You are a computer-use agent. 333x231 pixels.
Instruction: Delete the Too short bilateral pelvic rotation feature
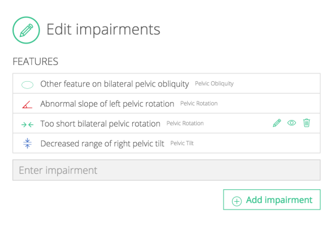click(307, 123)
